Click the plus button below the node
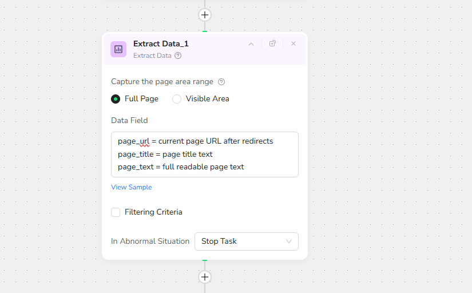The height and width of the screenshot is (293, 472). 205,277
